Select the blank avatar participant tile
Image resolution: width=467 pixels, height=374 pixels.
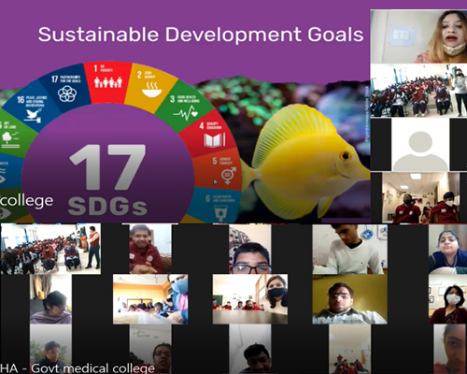pyautogui.click(x=420, y=145)
